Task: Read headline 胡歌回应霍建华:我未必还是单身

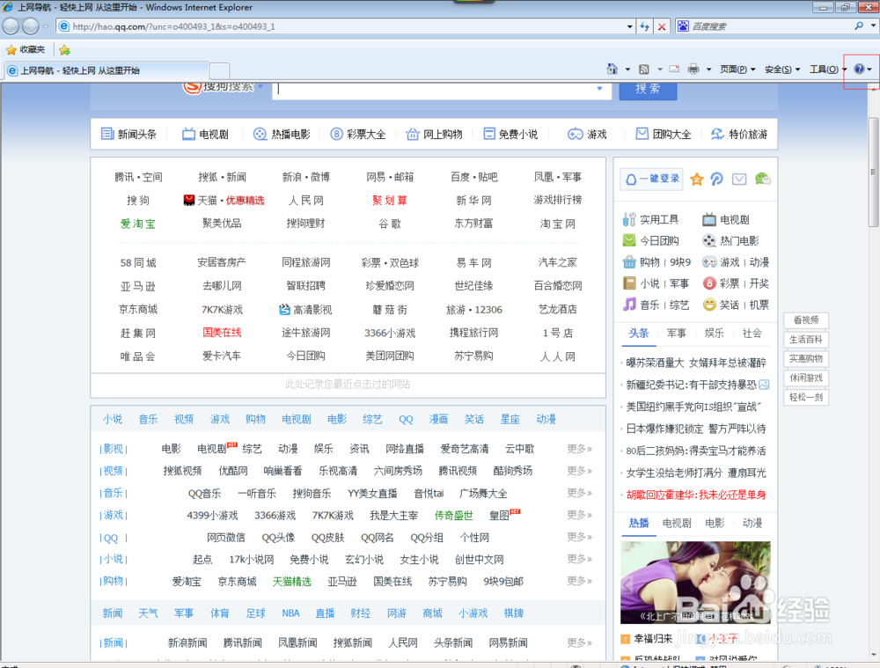Action: (696, 495)
